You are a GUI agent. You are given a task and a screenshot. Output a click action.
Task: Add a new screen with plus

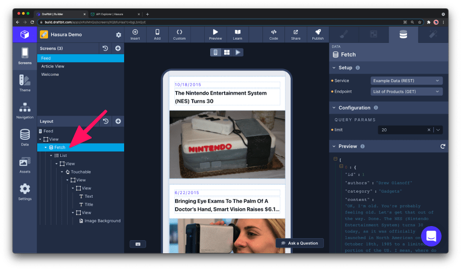[118, 48]
